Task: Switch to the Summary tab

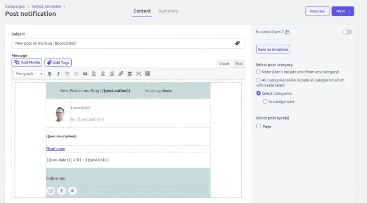Action: click(x=168, y=11)
